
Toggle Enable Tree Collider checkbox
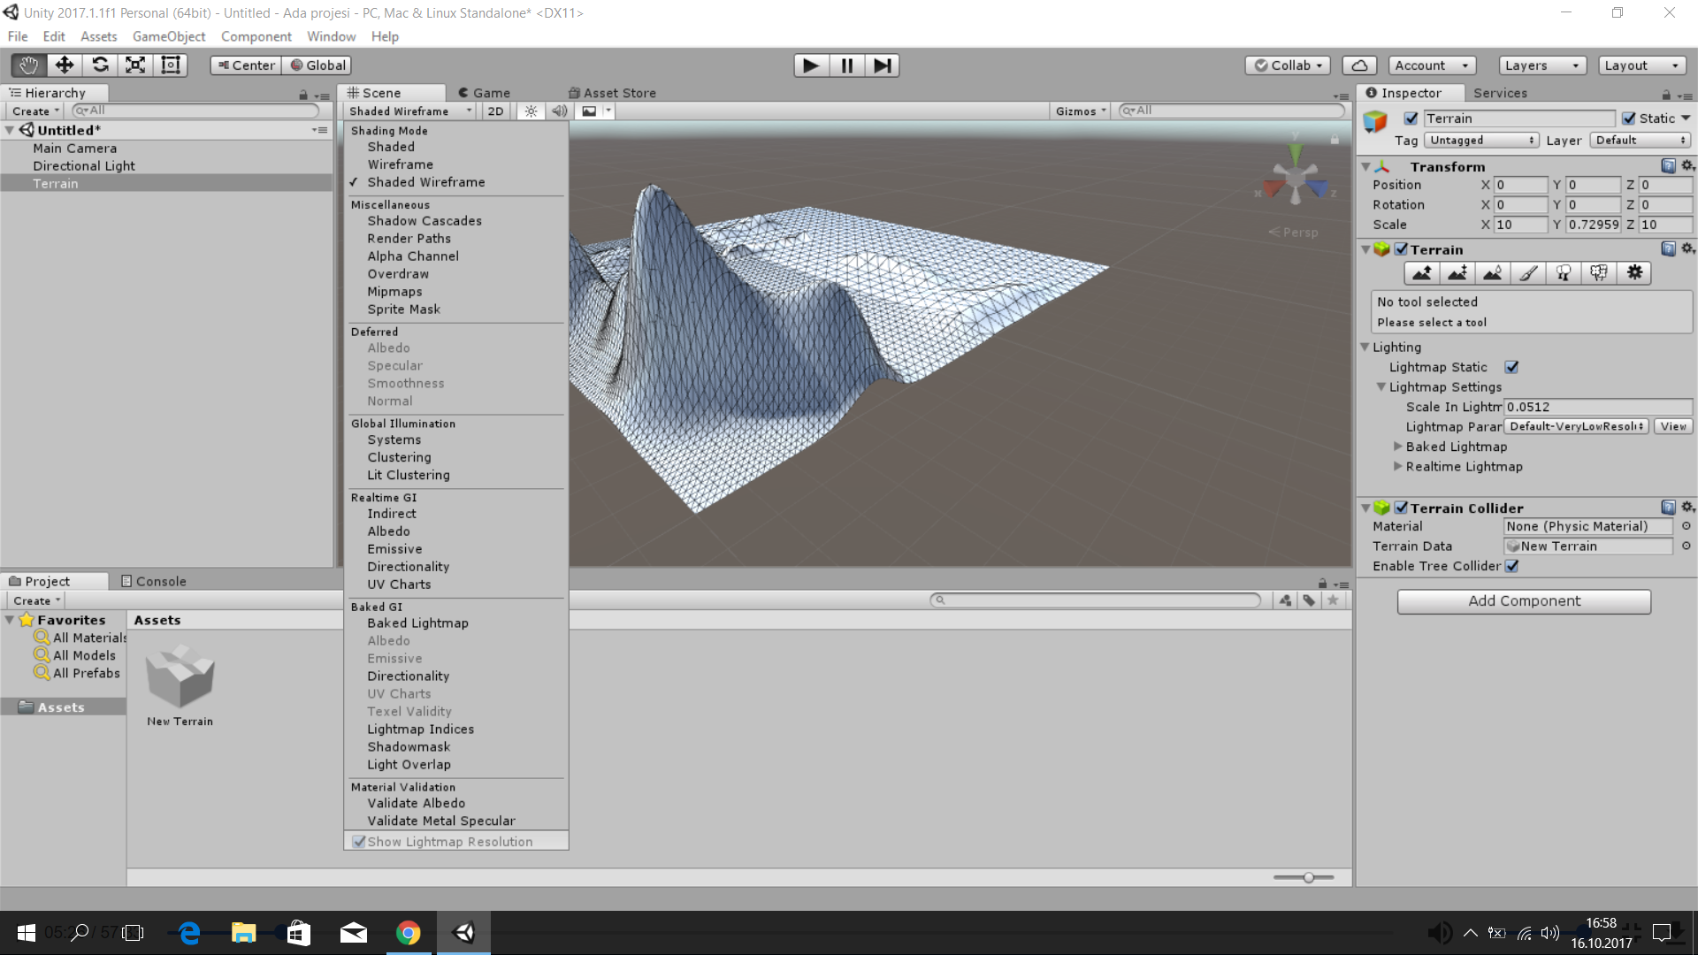(x=1511, y=566)
